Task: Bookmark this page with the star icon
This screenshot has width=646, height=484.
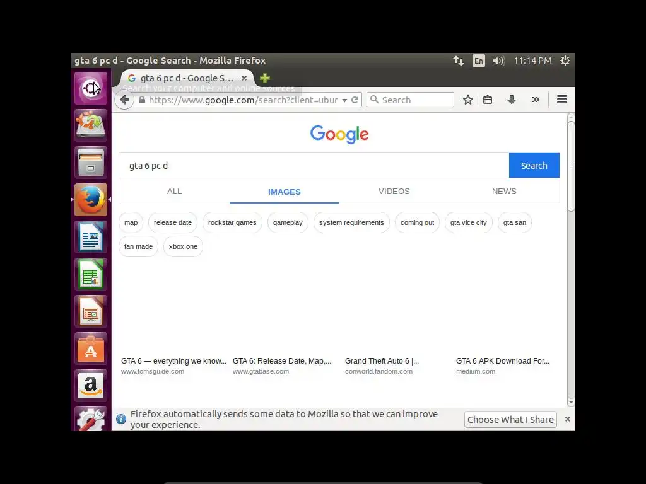Action: click(x=467, y=100)
